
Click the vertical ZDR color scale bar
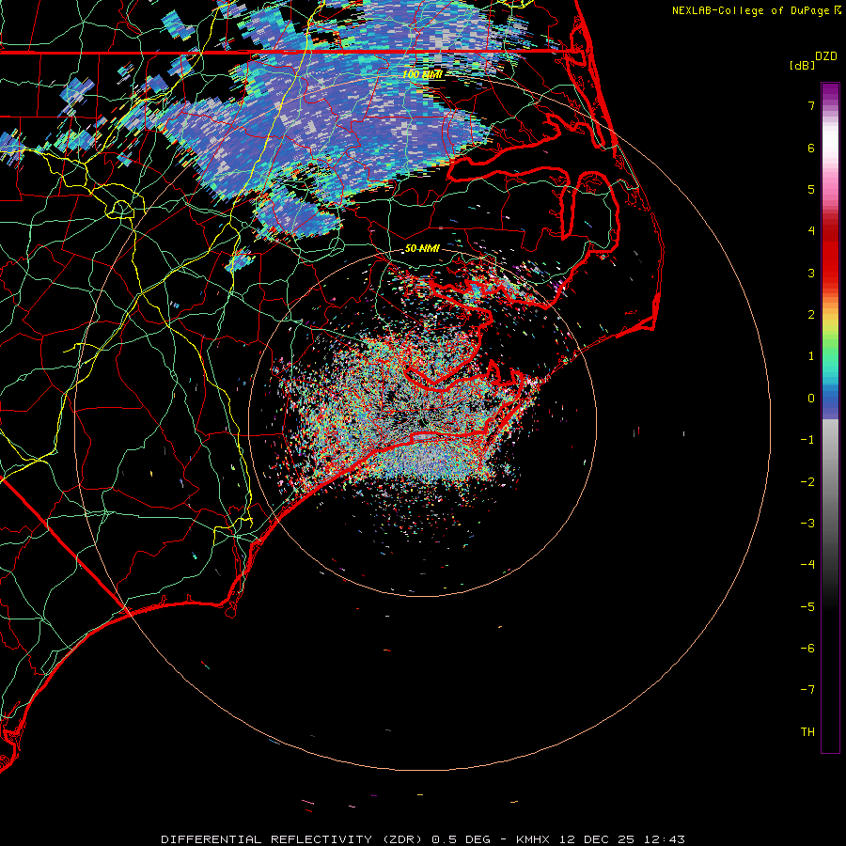[x=830, y=418]
